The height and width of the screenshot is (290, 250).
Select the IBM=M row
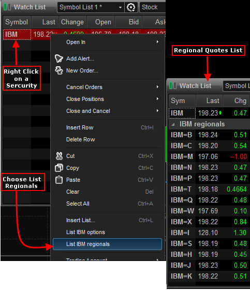[x=209, y=156]
